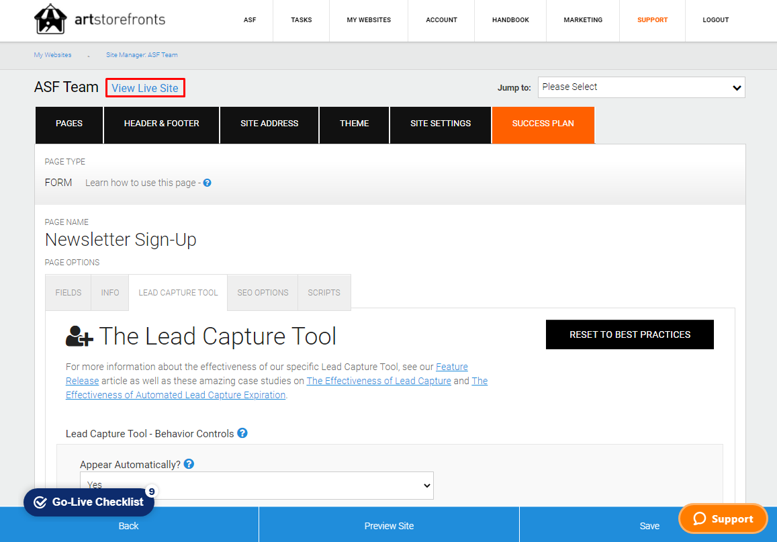Open the ACCOUNT menu item

click(441, 20)
